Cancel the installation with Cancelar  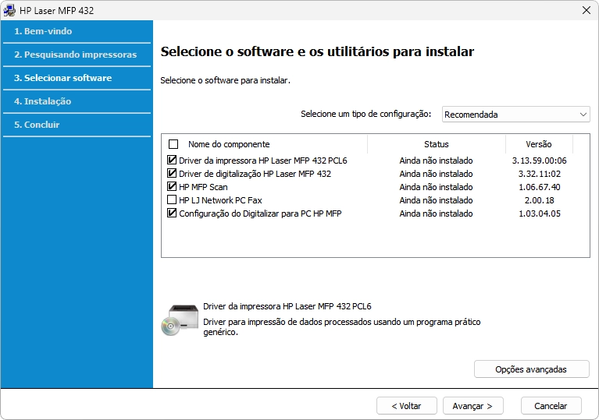tap(551, 406)
